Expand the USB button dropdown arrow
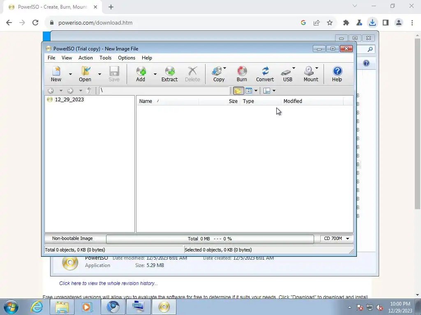The width and height of the screenshot is (421, 315). point(294,68)
